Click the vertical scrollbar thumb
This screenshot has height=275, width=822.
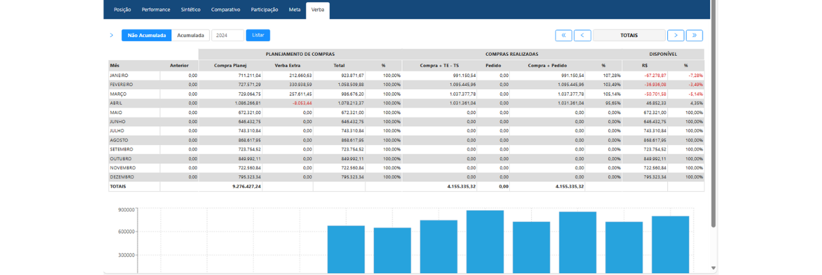[x=713, y=113]
